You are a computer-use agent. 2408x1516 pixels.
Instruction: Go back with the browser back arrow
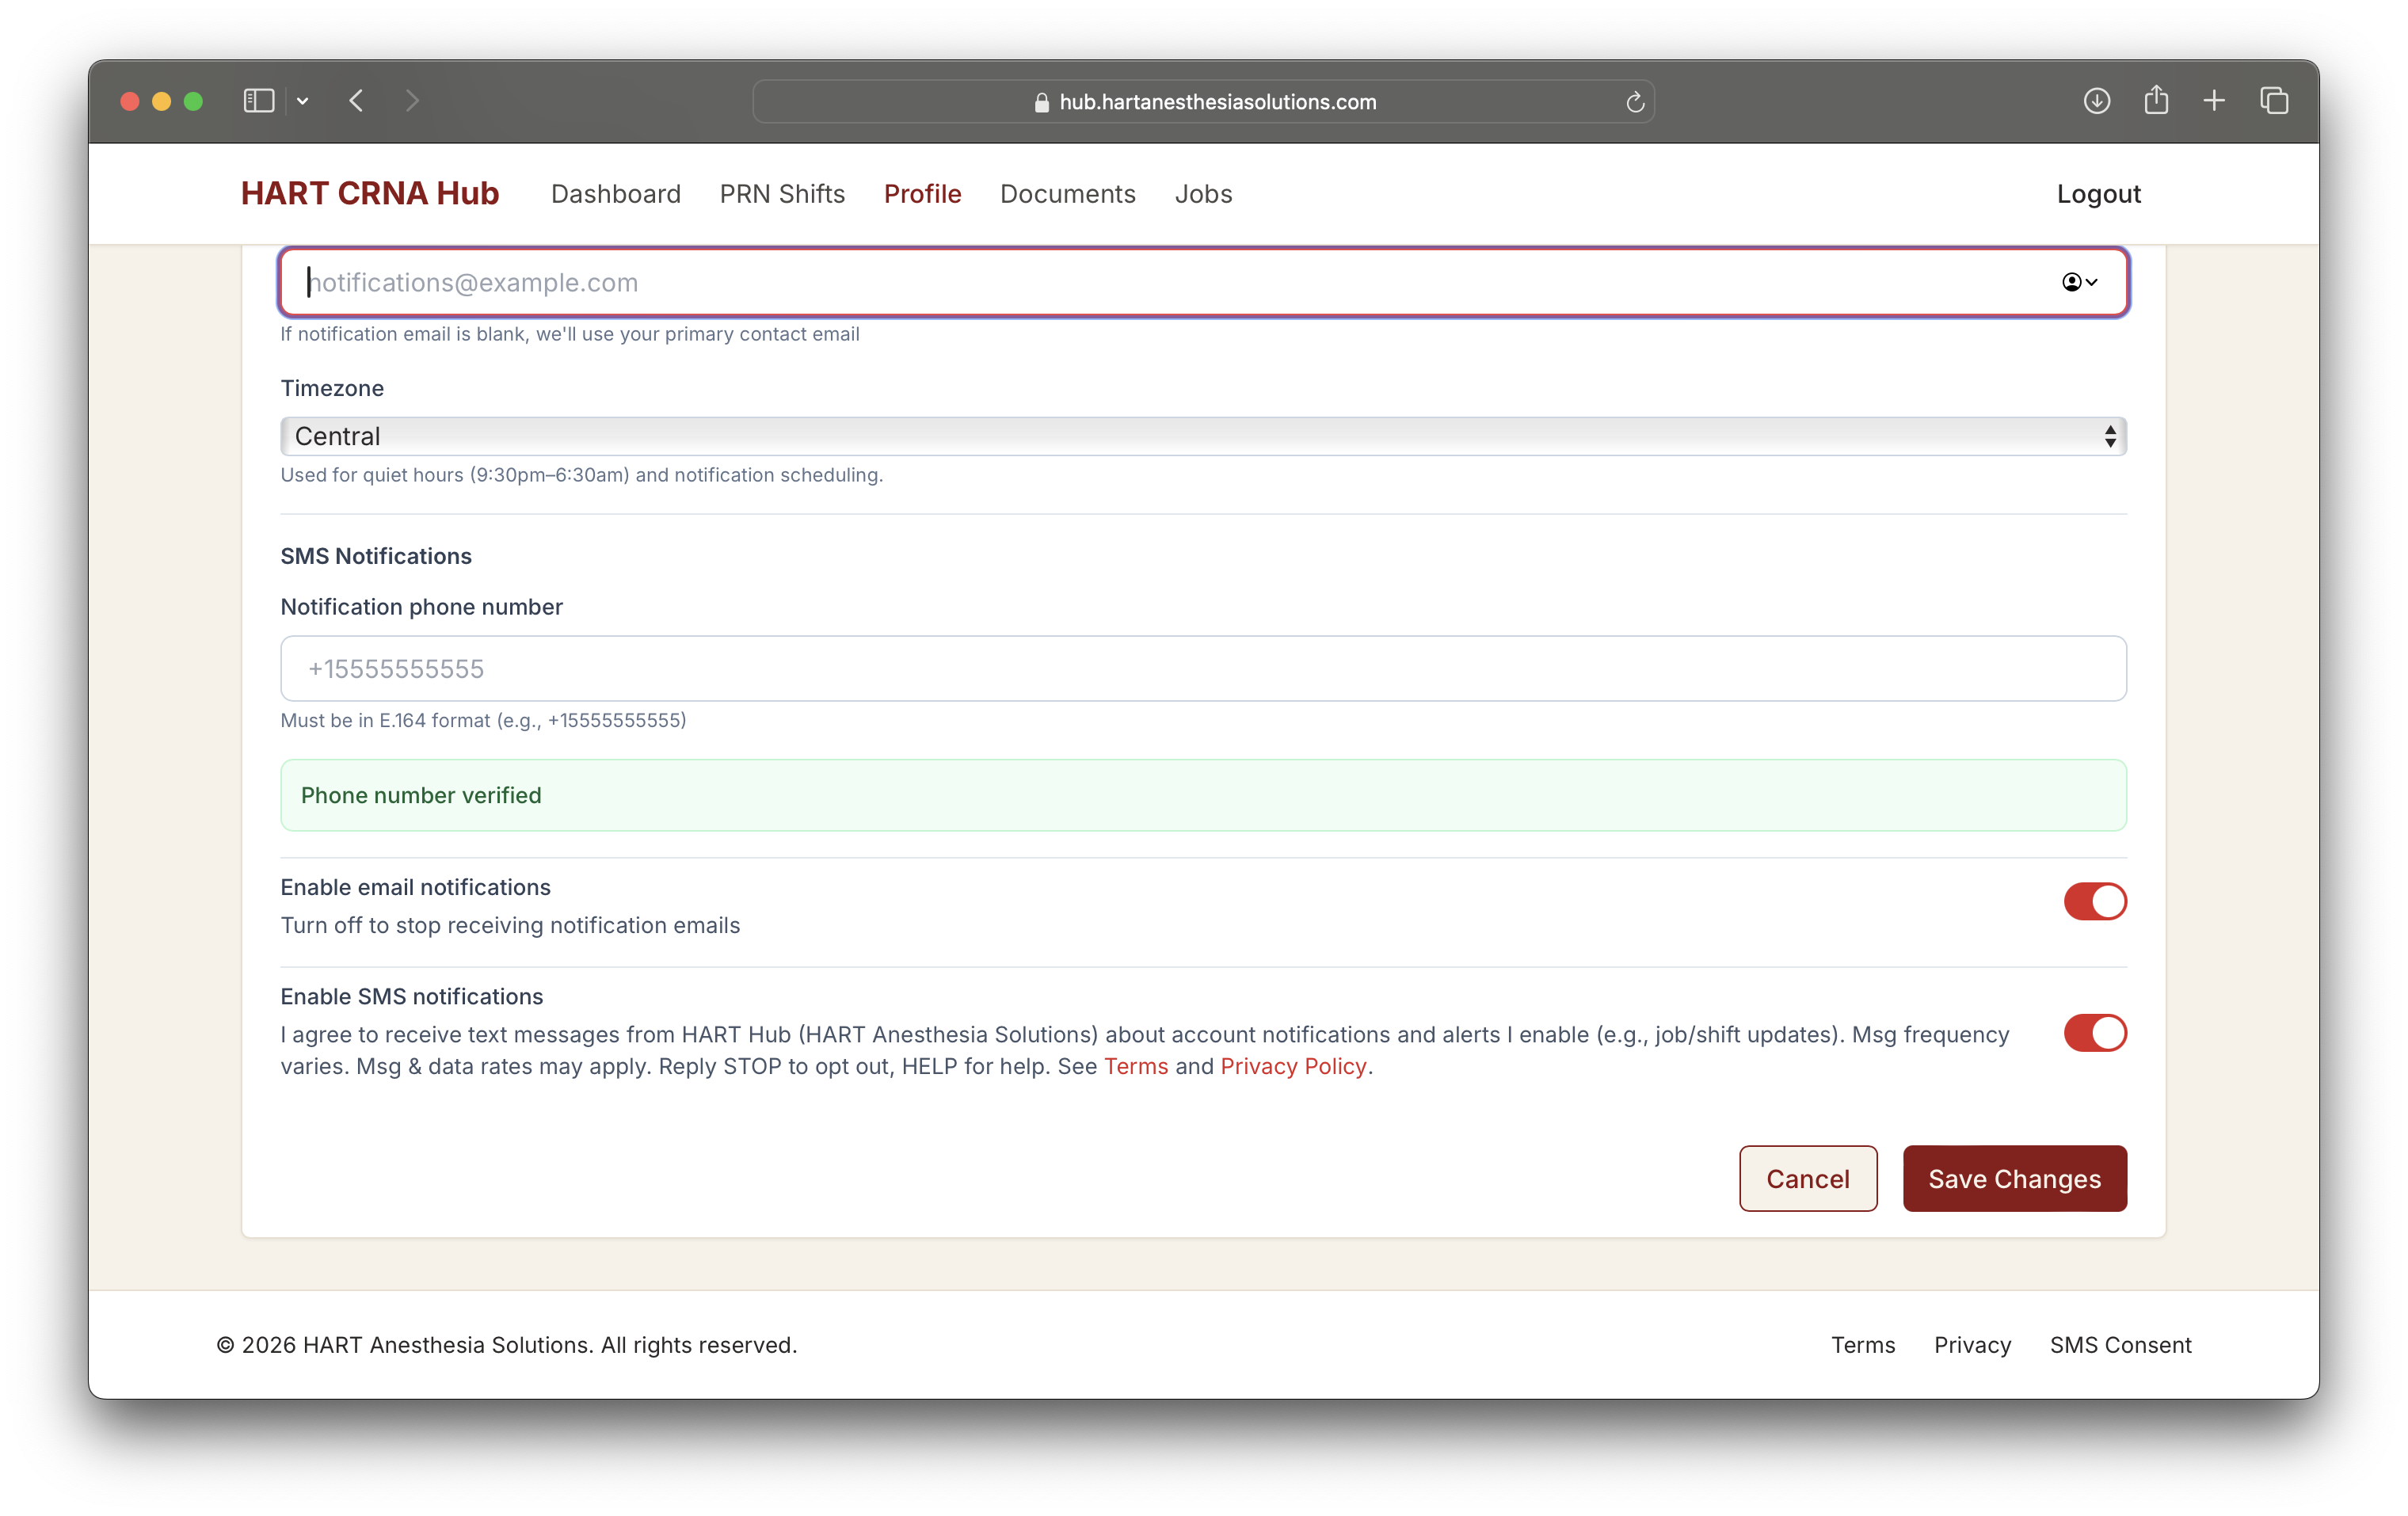357,101
